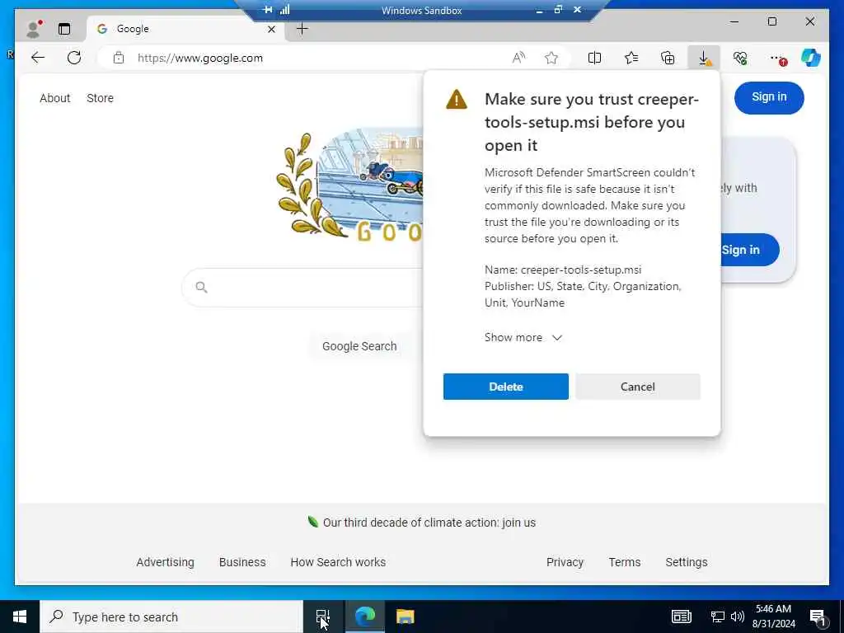Viewport: 844px width, 633px height.
Task: Add this page to favorites star
Action: (551, 58)
